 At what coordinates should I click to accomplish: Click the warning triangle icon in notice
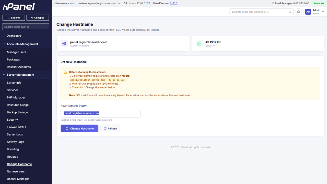point(65,72)
